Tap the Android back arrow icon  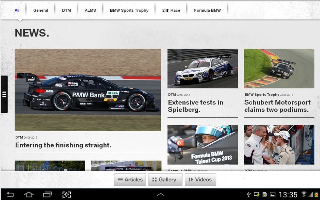coord(10,194)
